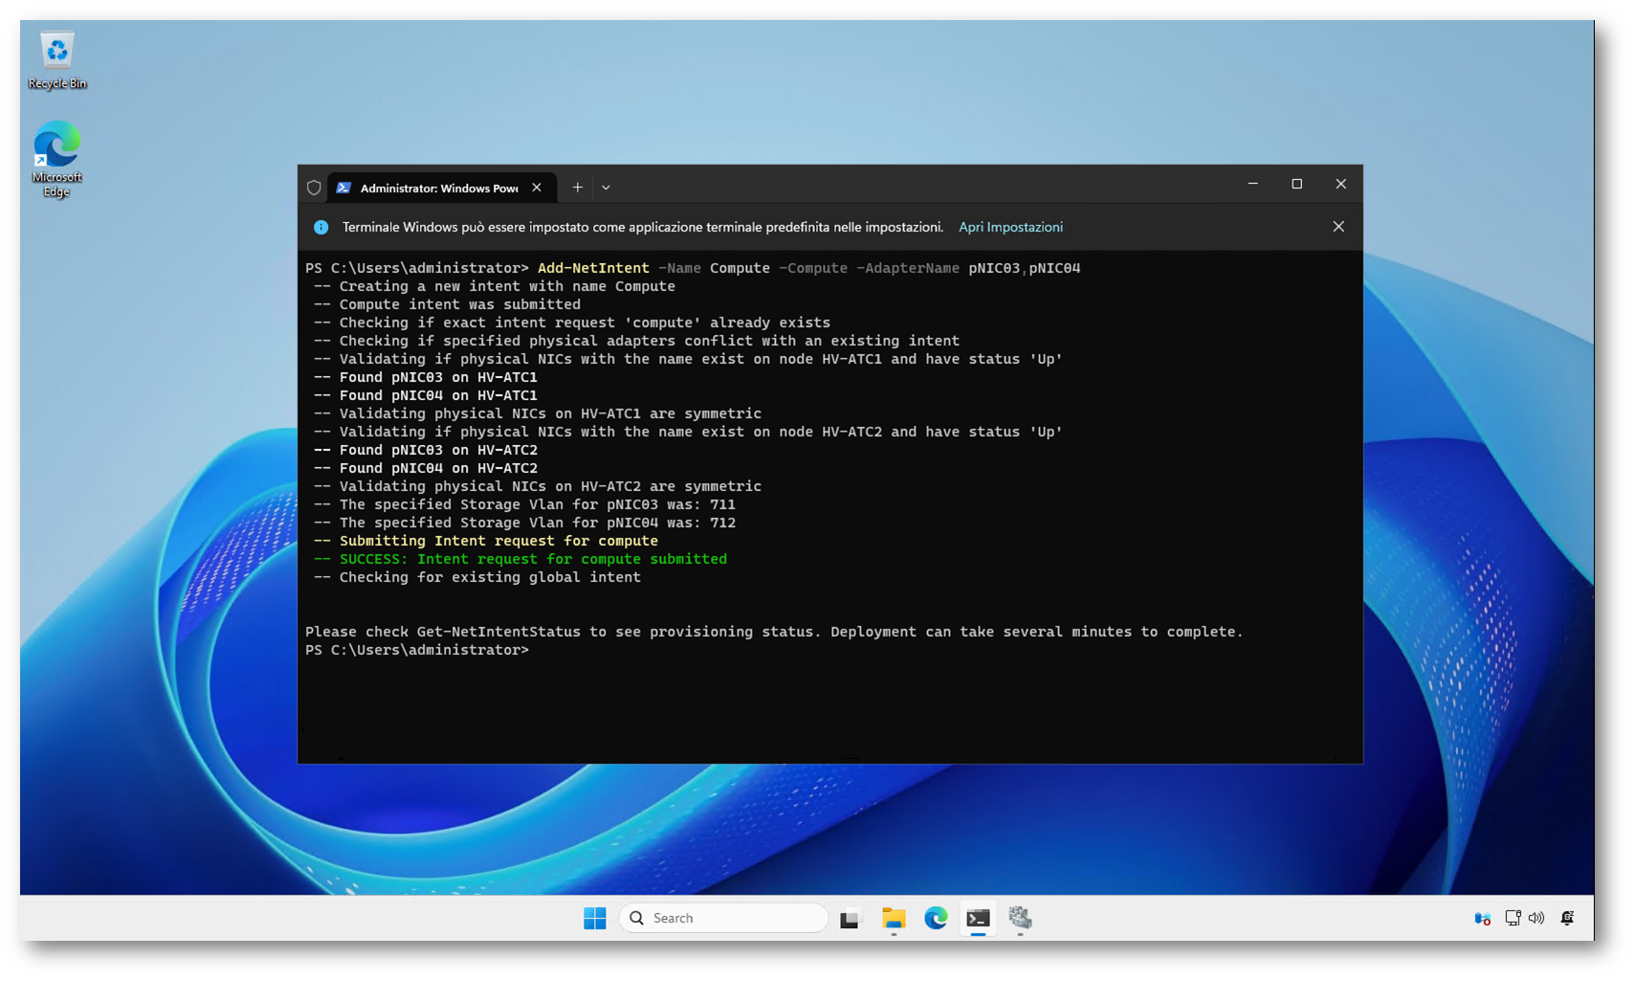Open the Microsoft Edge desktop shortcut
Viewport: 1635px width, 981px height.
pos(56,158)
